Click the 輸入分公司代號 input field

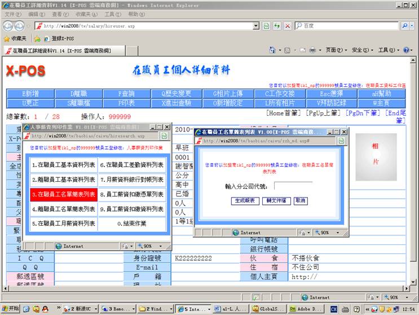coord(293,186)
